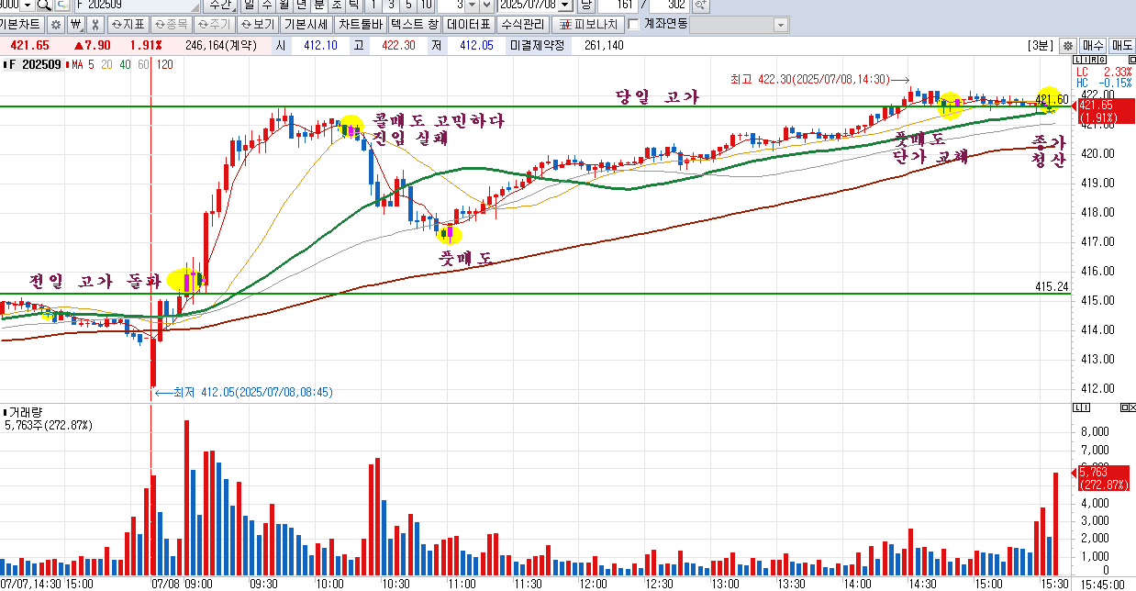Enable the 계좌연동 checkbox

[x=633, y=24]
